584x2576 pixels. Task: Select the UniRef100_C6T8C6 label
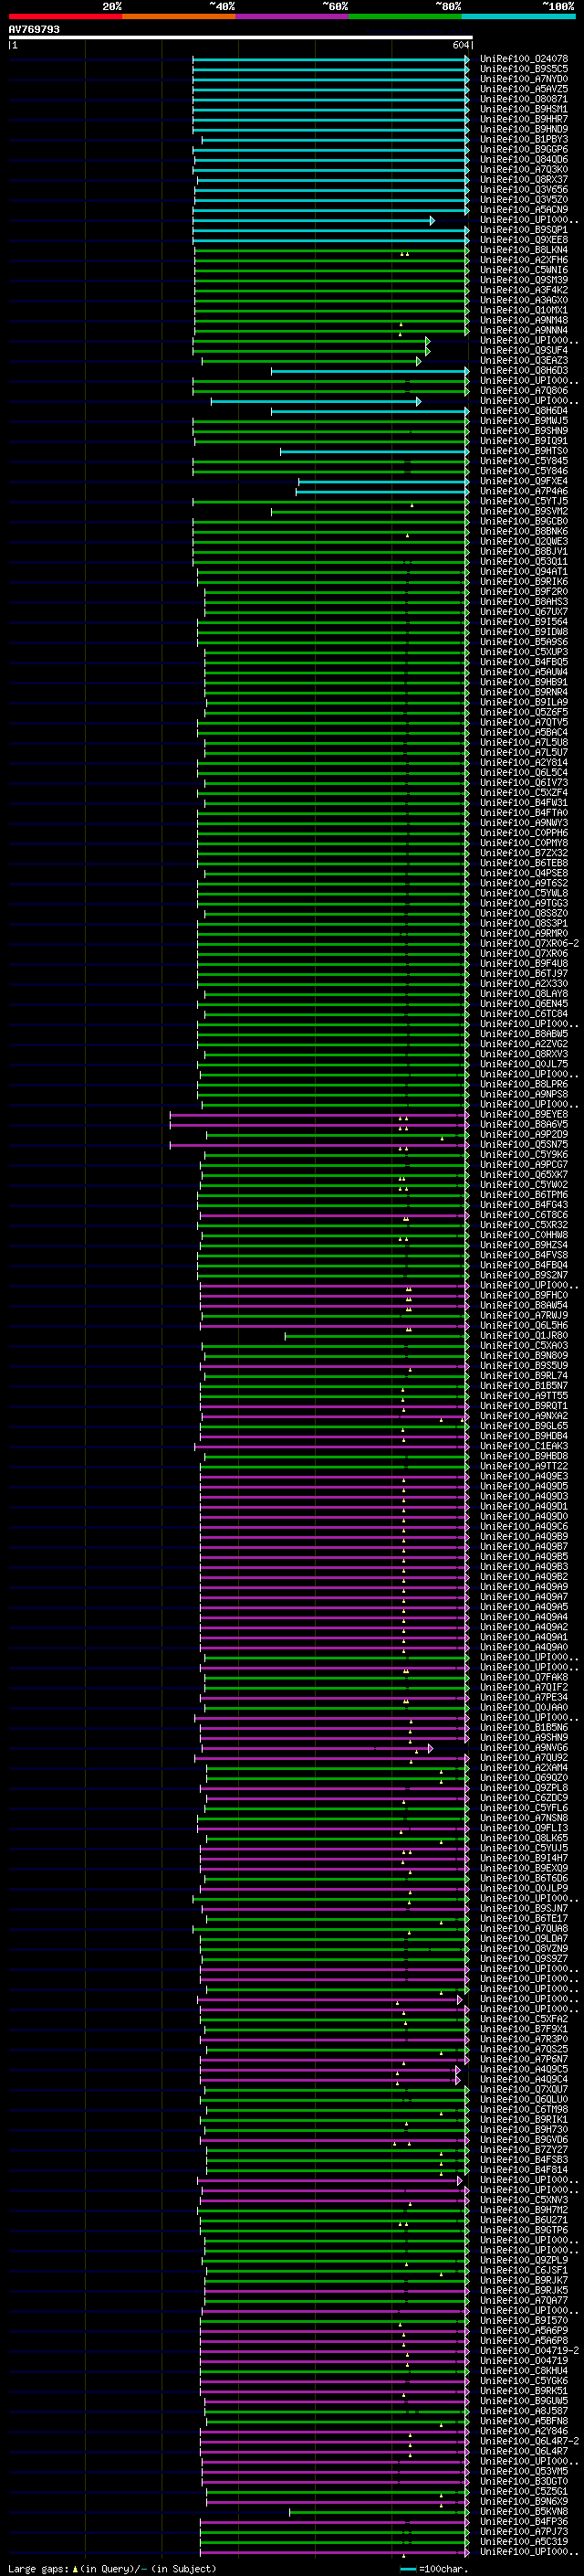click(x=524, y=1215)
